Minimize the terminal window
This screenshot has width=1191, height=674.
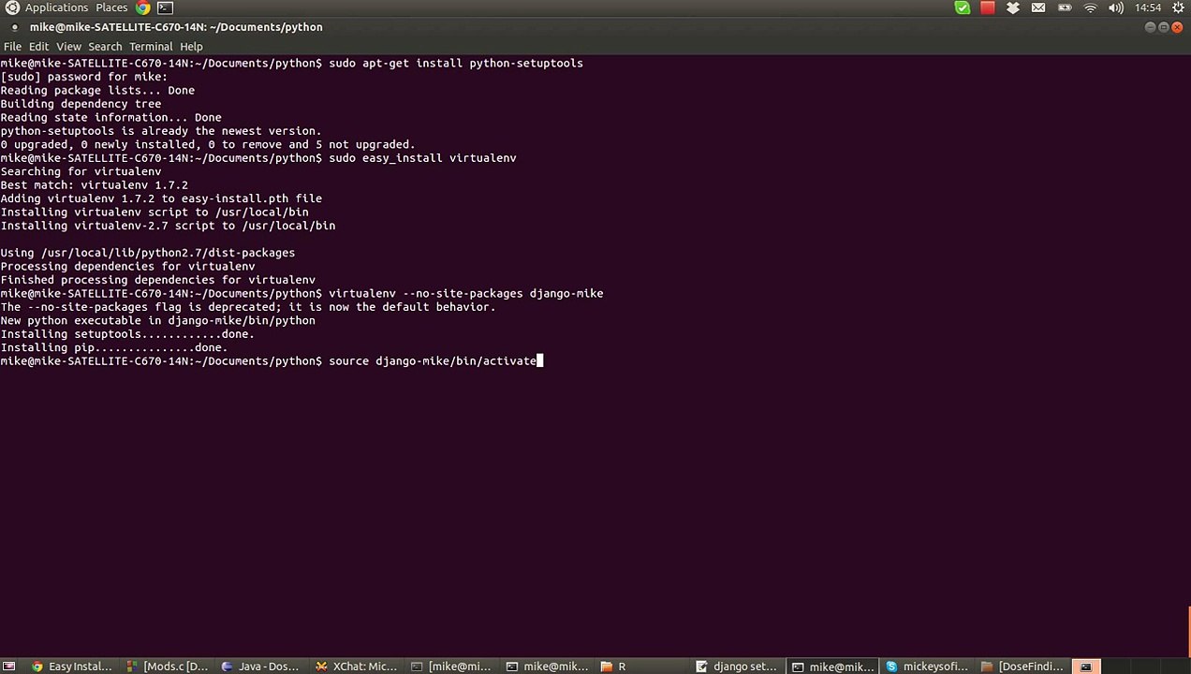pos(1150,27)
